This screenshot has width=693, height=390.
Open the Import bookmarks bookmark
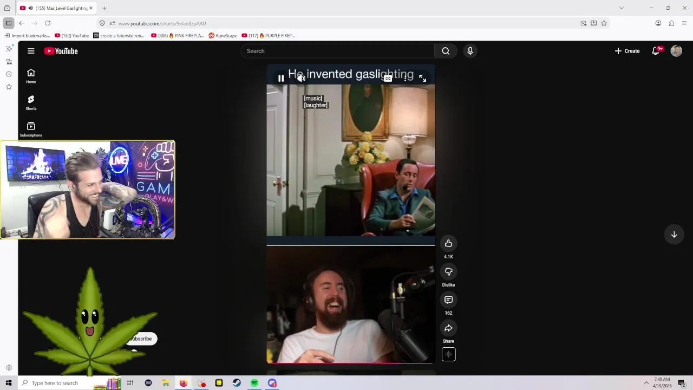(x=27, y=36)
